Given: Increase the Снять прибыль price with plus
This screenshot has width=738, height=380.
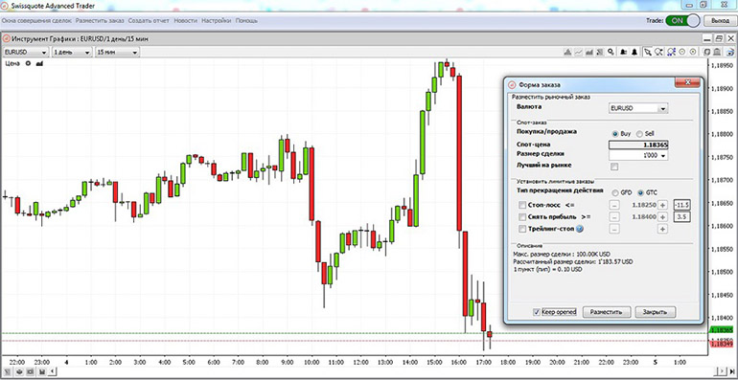Looking at the screenshot, I should pos(662,217).
